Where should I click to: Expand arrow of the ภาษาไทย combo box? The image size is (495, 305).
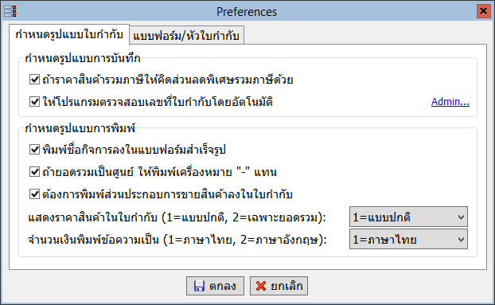461,240
